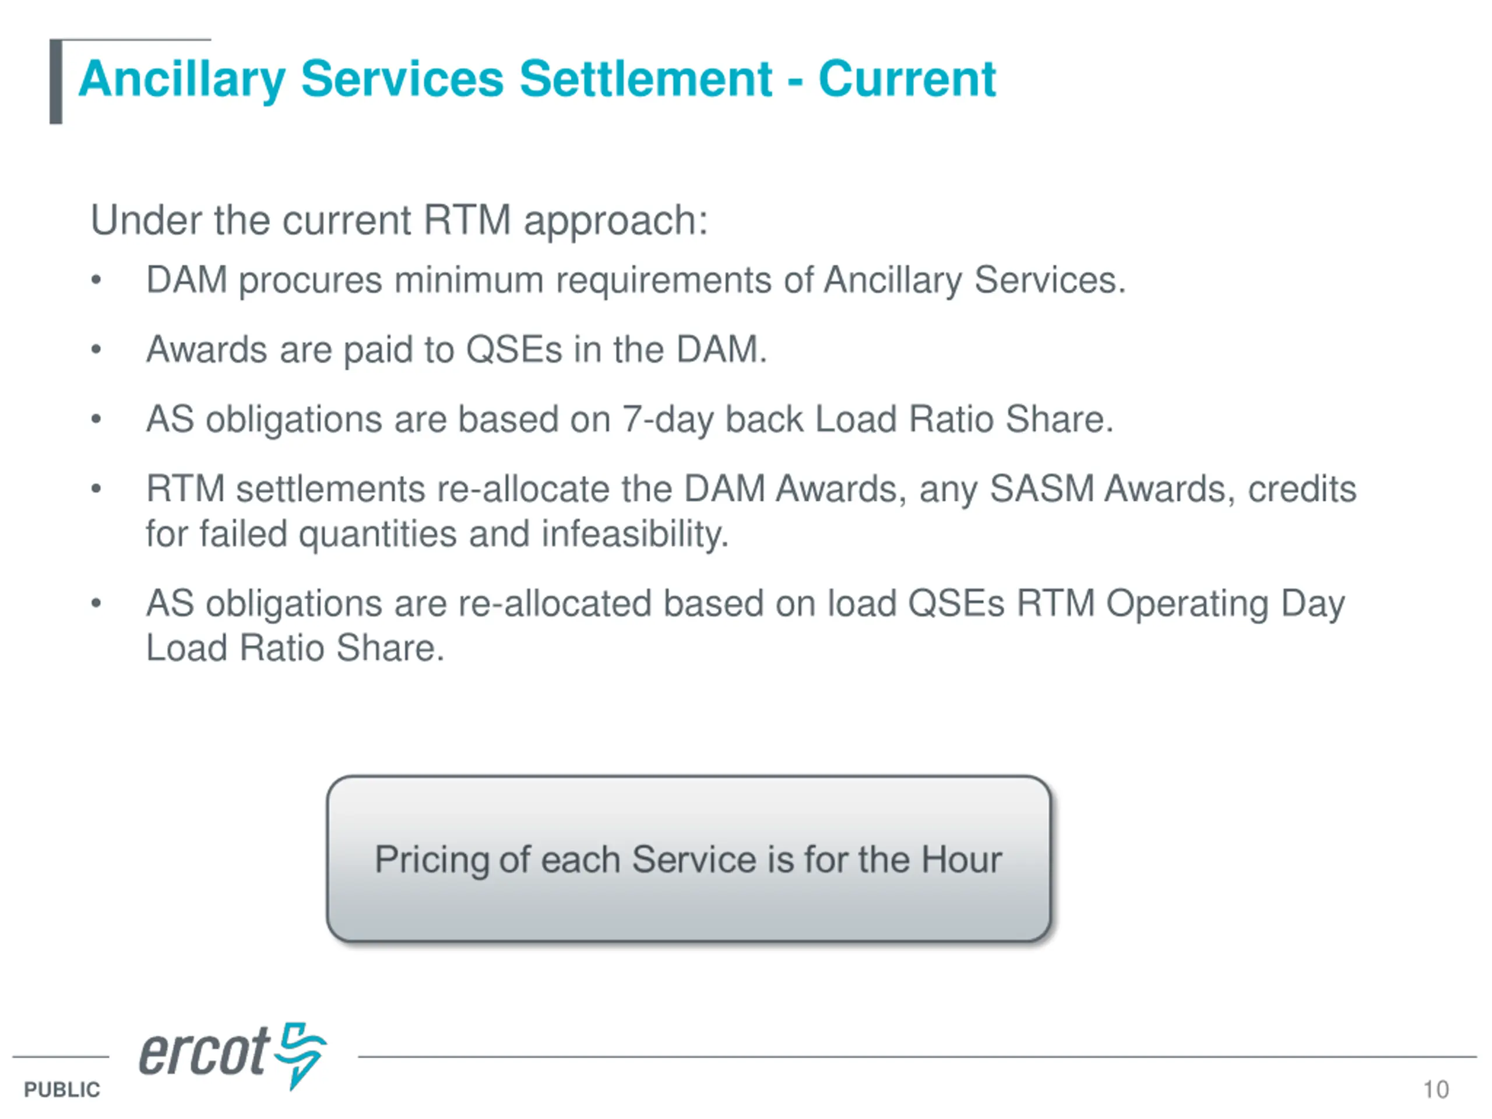
Task: Click the failed quantities and infeasibility line
Action: 437,534
